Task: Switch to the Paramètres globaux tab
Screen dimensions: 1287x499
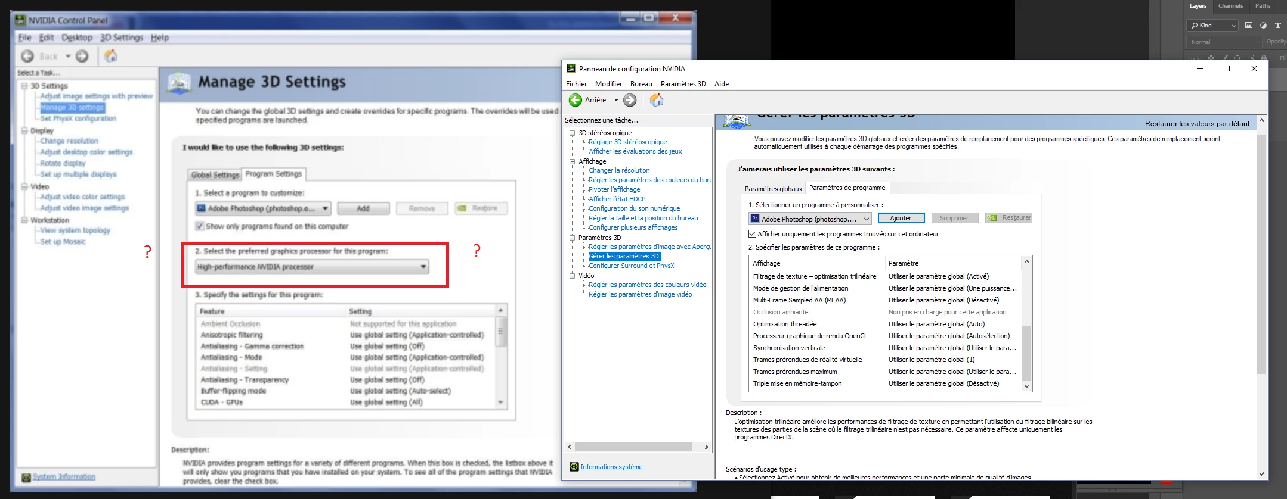Action: (774, 189)
